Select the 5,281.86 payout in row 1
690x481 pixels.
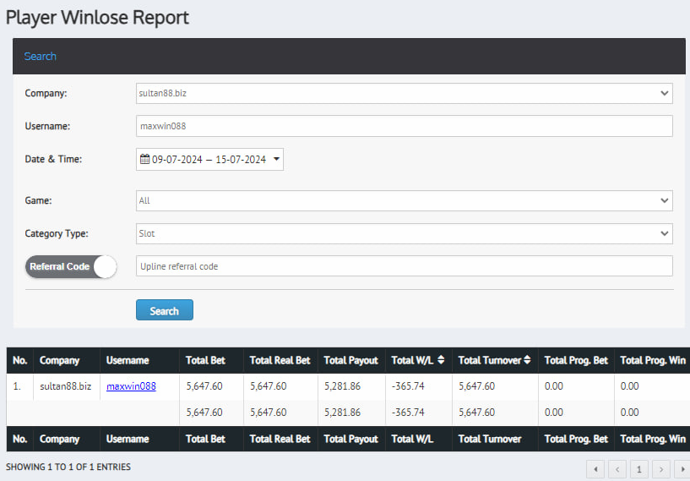pos(342,386)
